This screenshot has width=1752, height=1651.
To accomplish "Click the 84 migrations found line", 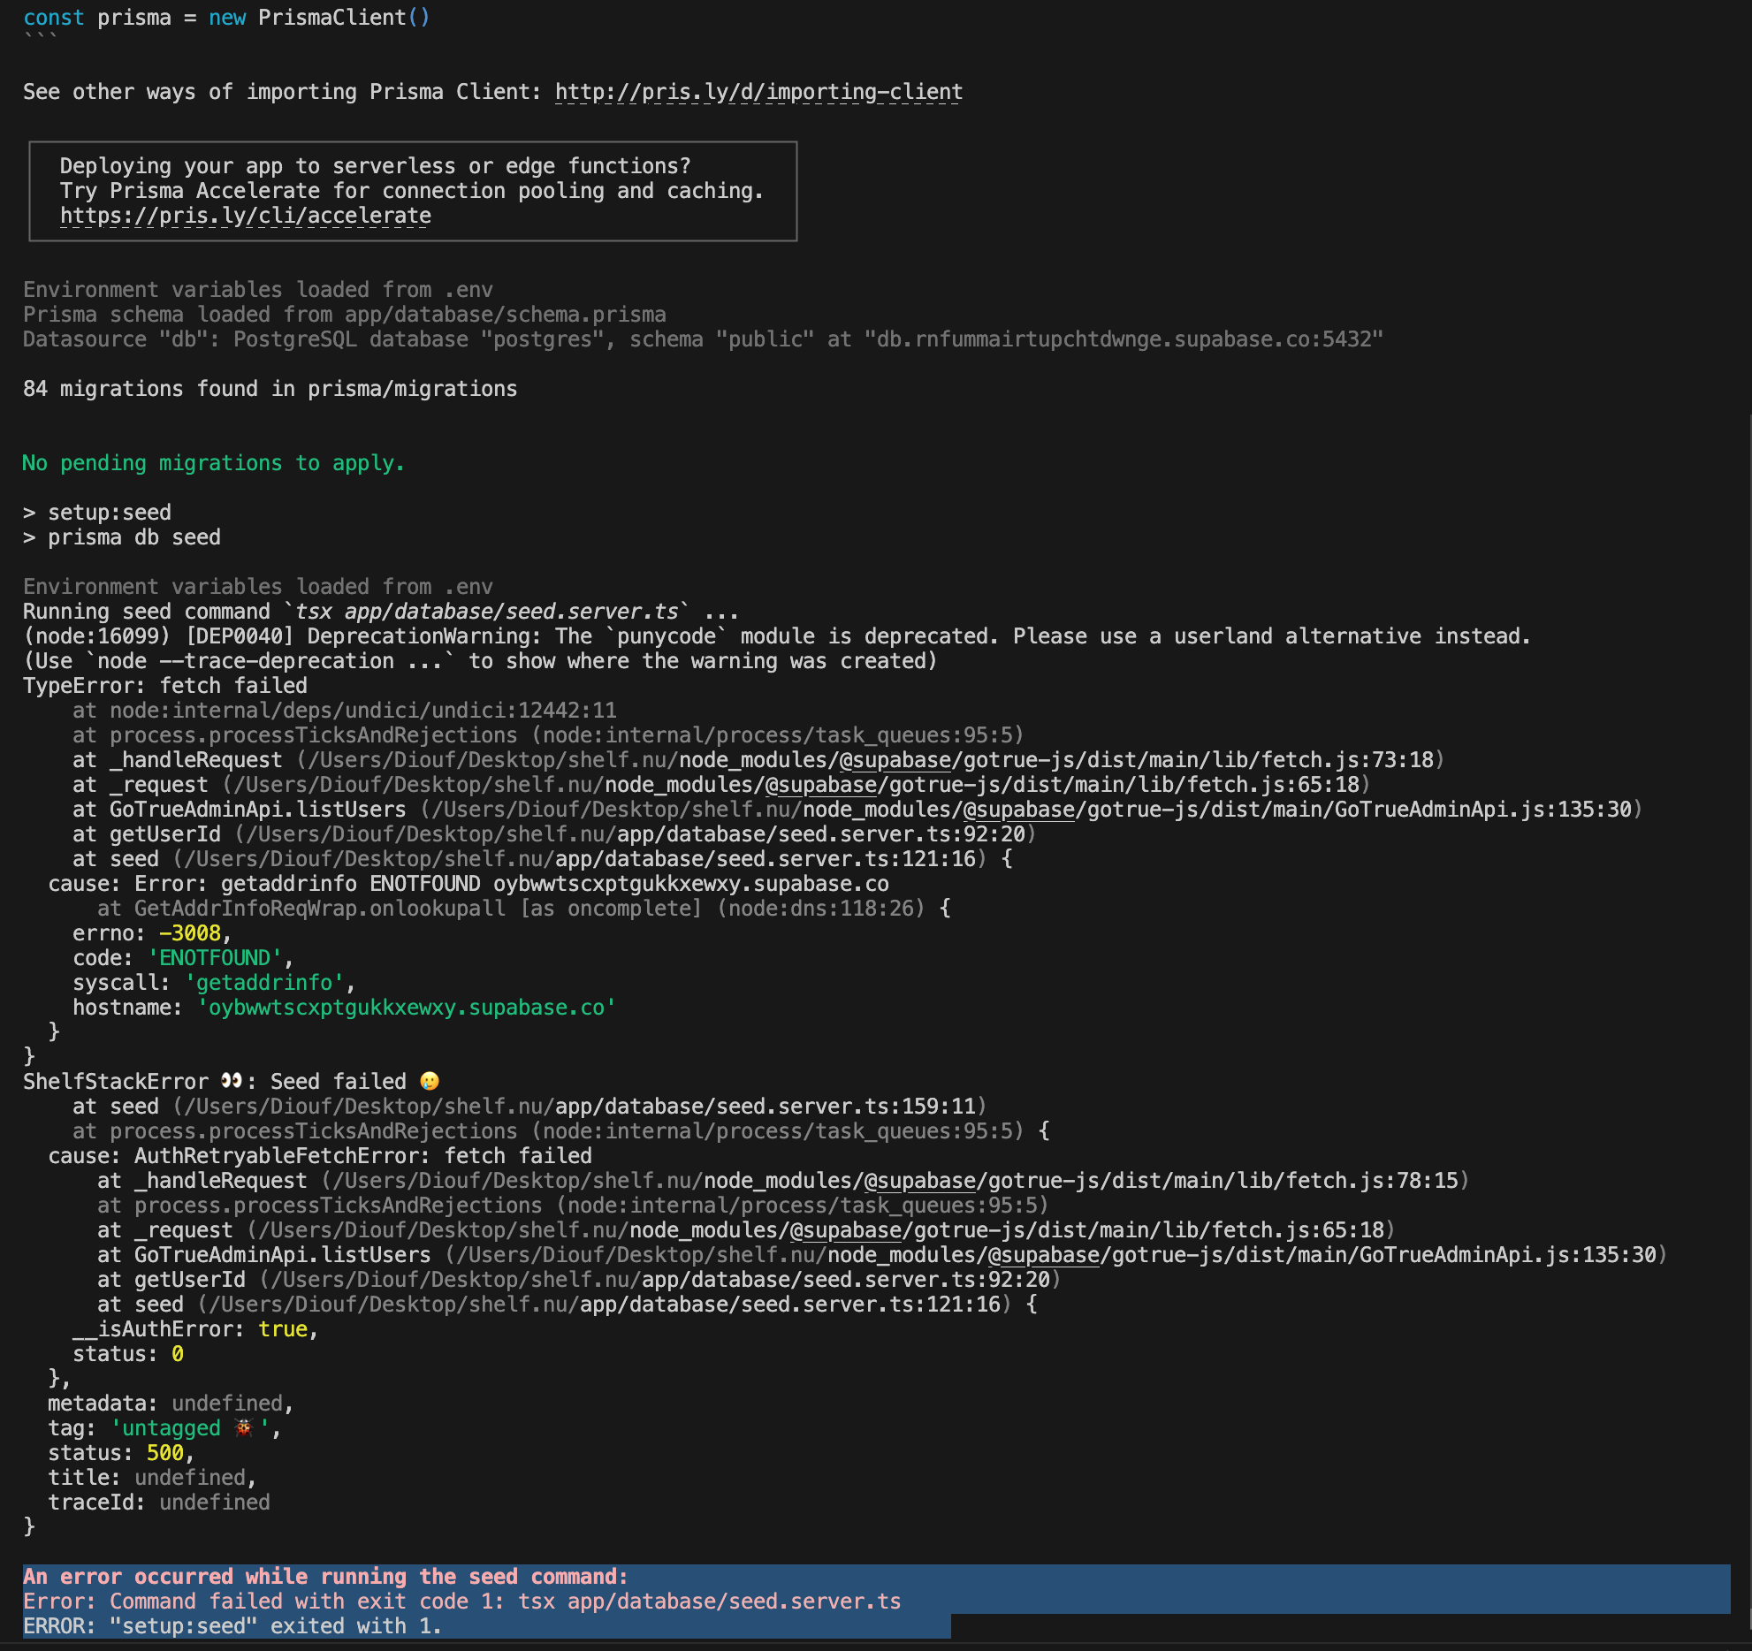I will [270, 388].
